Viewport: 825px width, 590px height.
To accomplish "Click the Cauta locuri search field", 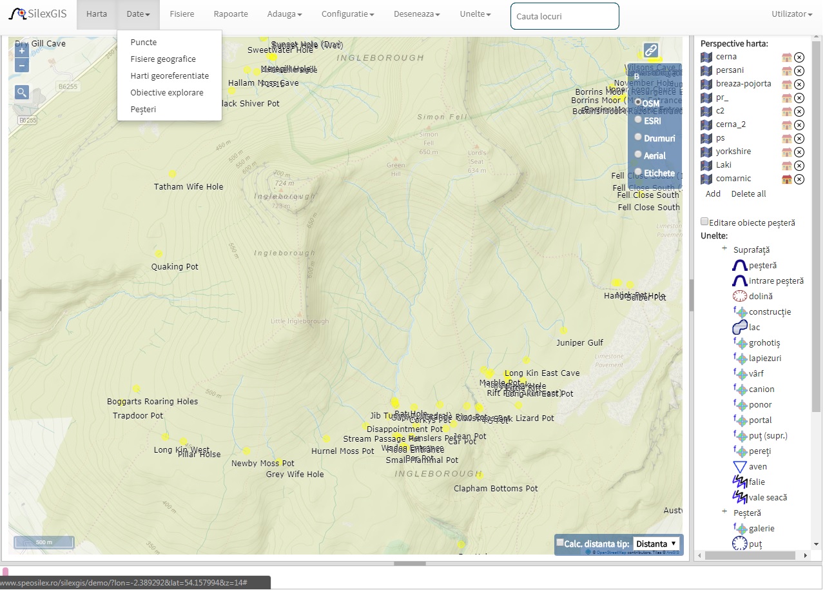I will pos(564,16).
